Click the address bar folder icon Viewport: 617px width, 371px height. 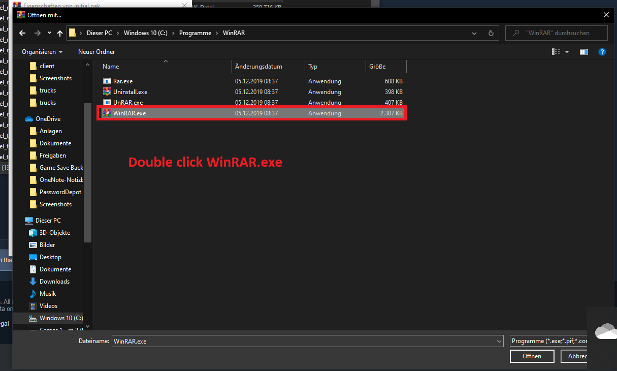pyautogui.click(x=72, y=33)
